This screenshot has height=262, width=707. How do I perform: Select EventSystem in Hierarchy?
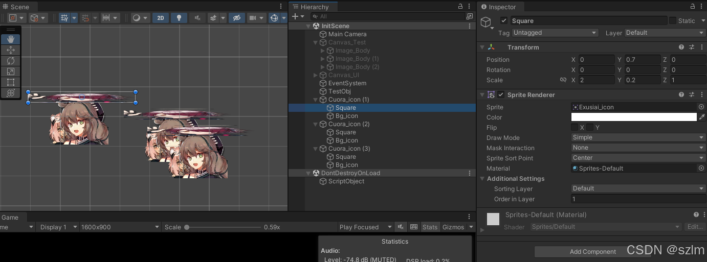tap(347, 83)
